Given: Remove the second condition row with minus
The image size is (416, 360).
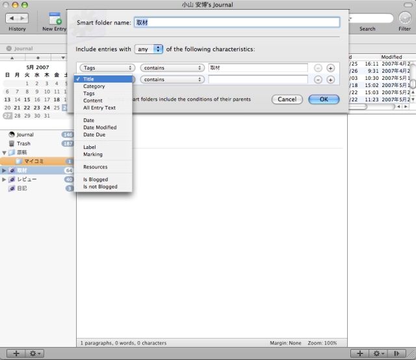Looking at the screenshot, I should coord(318,79).
